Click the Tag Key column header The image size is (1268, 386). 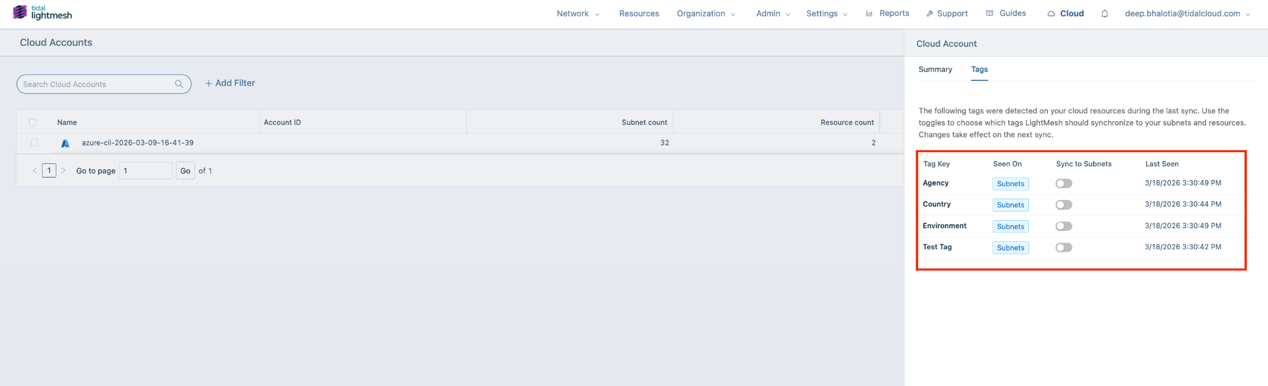[936, 164]
